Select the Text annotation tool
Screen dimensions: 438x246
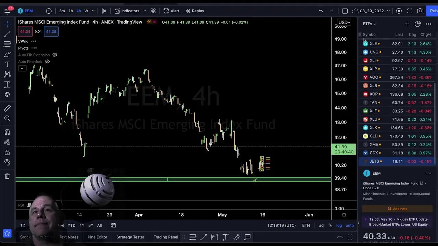click(7, 65)
